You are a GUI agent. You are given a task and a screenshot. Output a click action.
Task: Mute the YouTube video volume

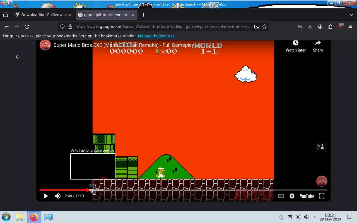click(x=58, y=196)
